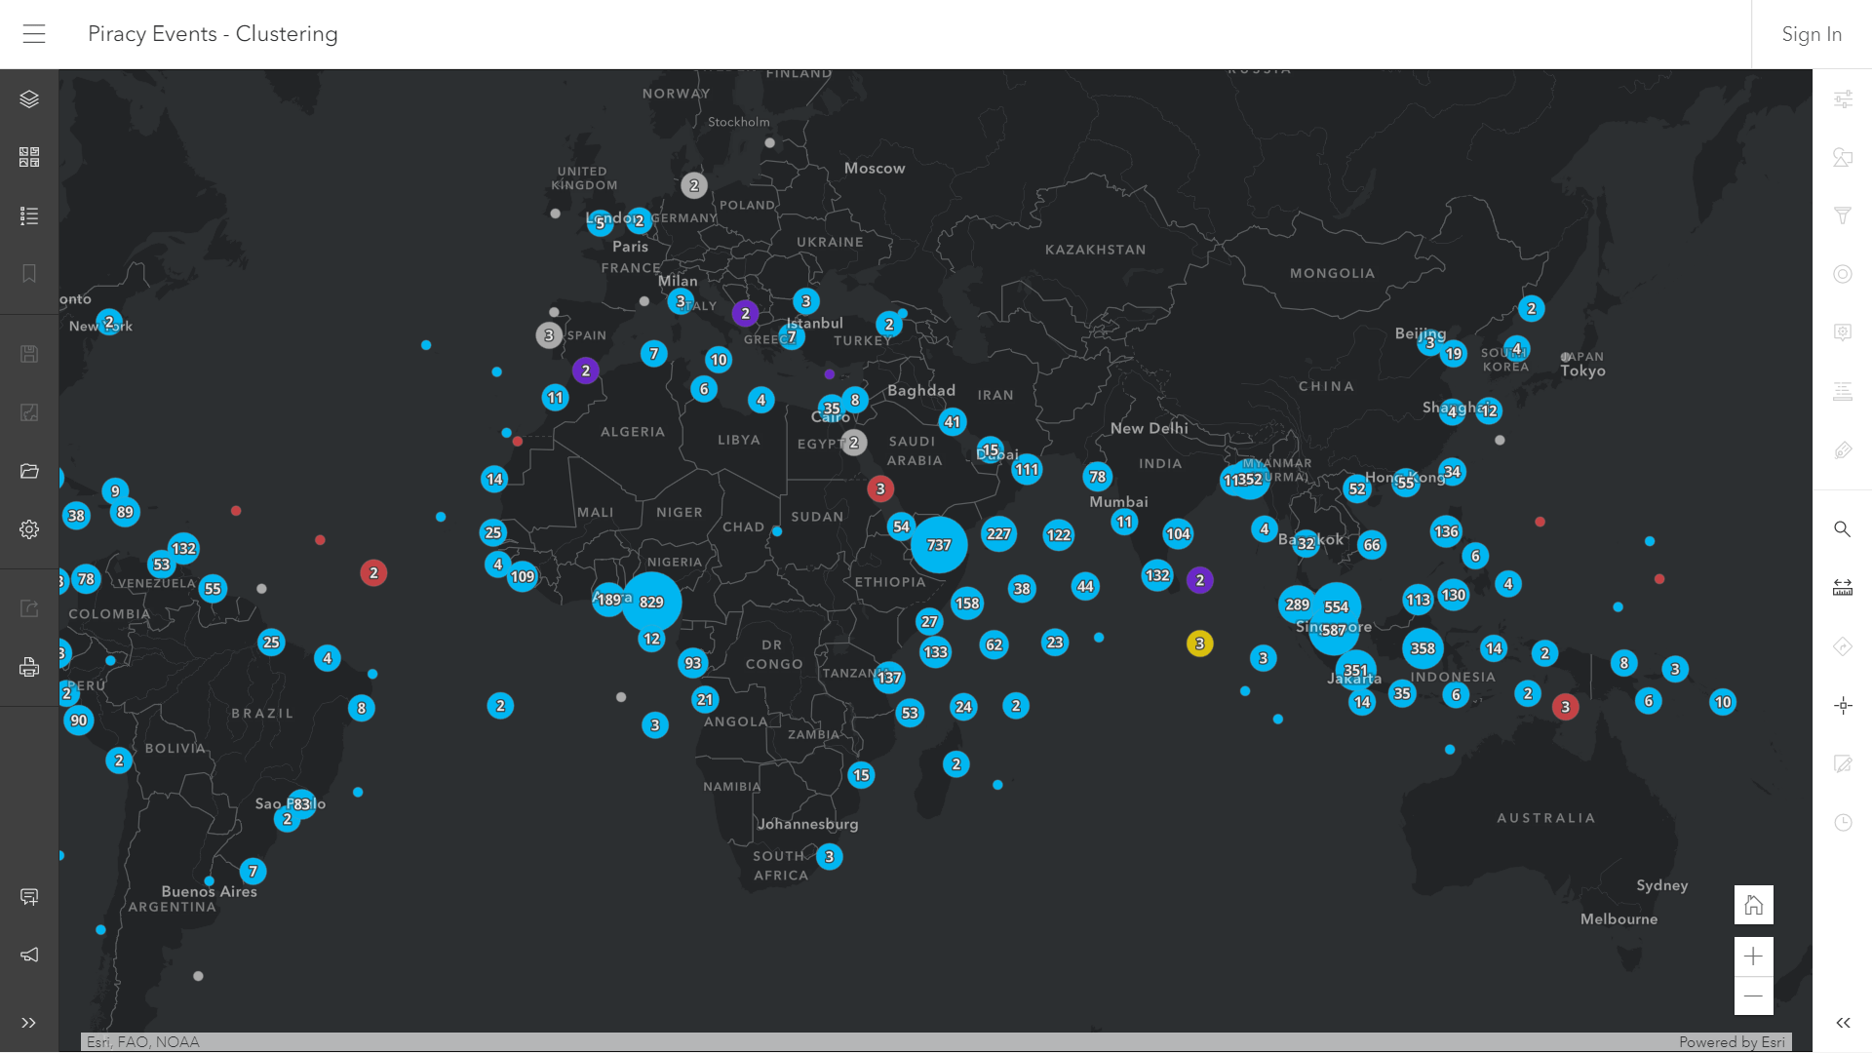1872x1053 pixels.
Task: Open the Legend panel
Action: [28, 215]
